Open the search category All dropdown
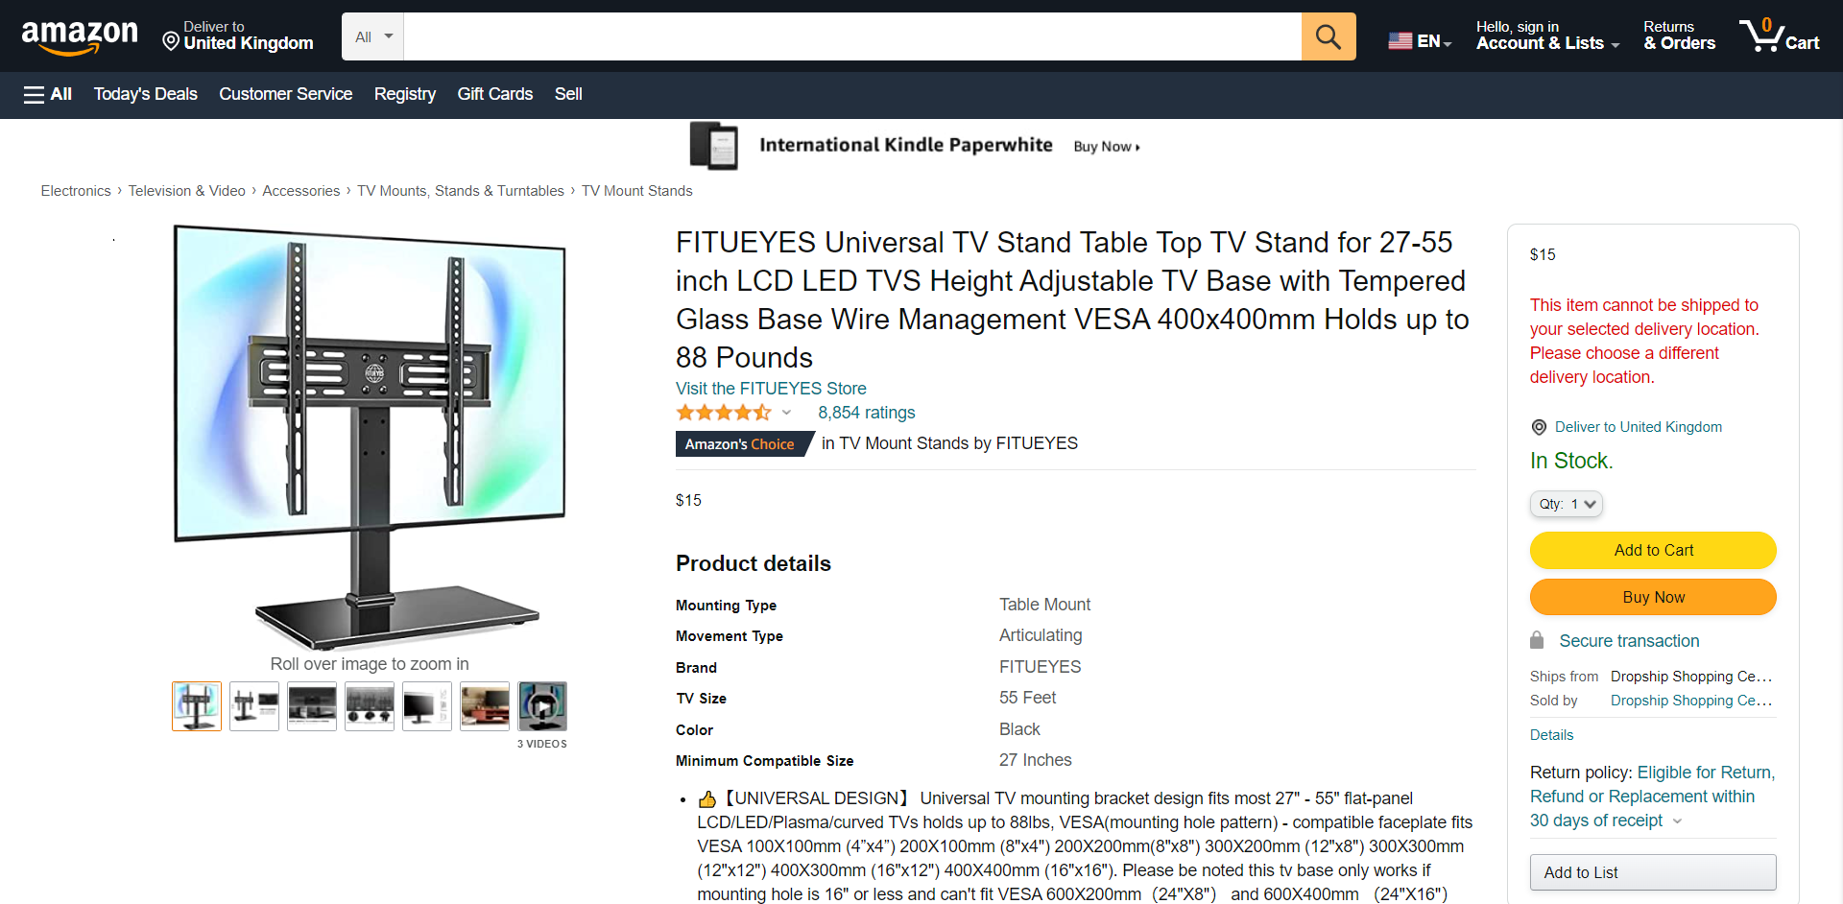Viewport: 1843px width, 904px height. [373, 36]
